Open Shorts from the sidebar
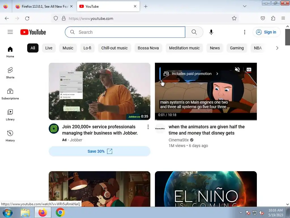290x218 pixels. point(10,73)
